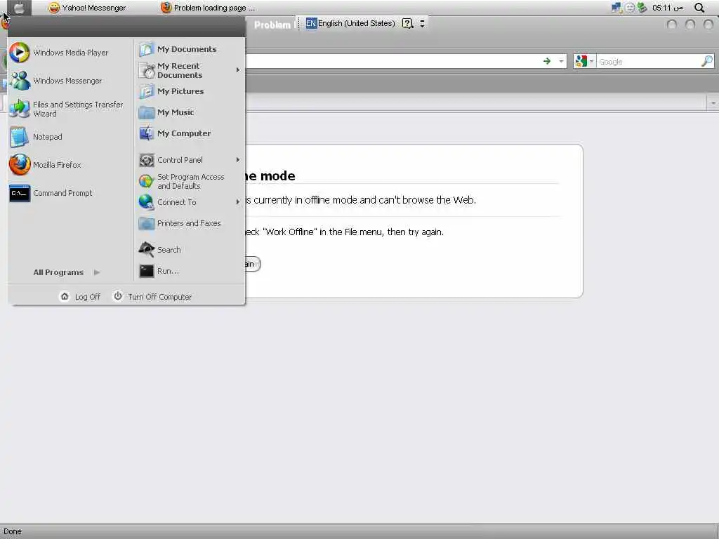Open Windows Media Player from Start menu
Screen dimensions: 719x539
[x=19, y=53]
